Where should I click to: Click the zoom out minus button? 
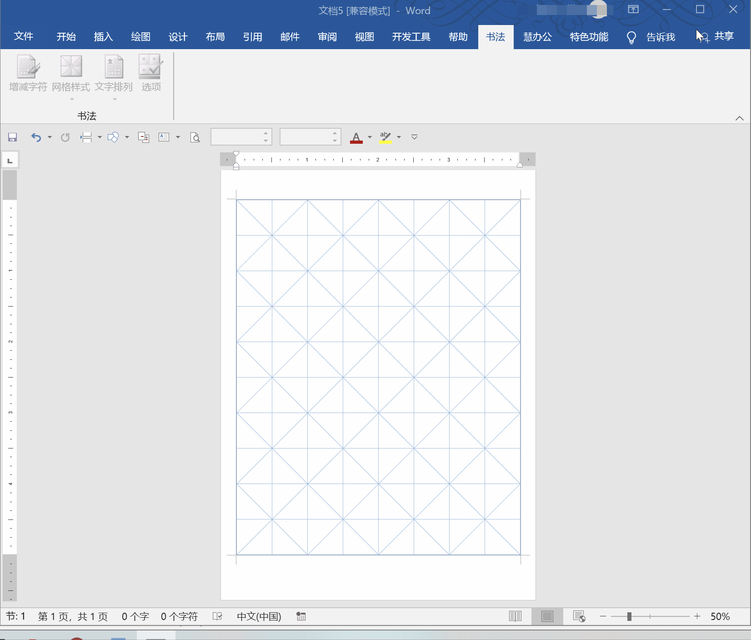603,616
